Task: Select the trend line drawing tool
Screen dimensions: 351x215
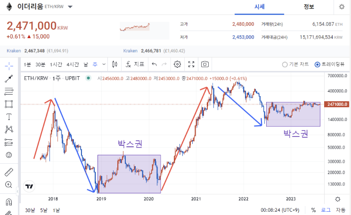Action: click(x=9, y=79)
